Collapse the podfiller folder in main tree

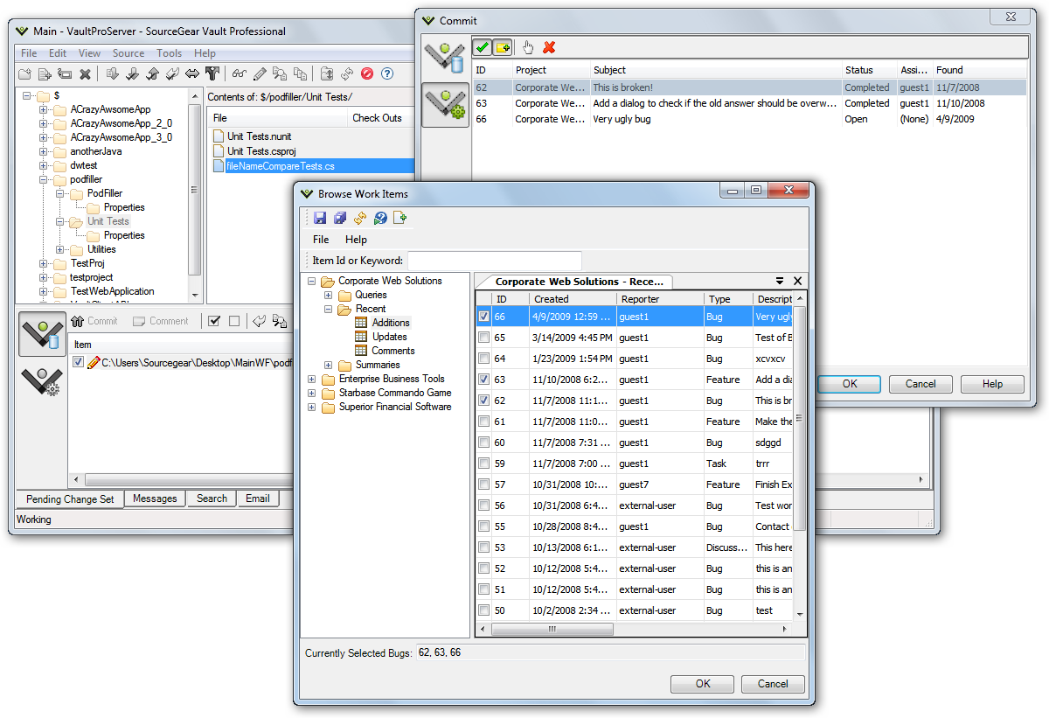(44, 179)
